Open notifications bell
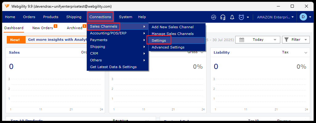The height and width of the screenshot is (123, 316). (x=232, y=17)
